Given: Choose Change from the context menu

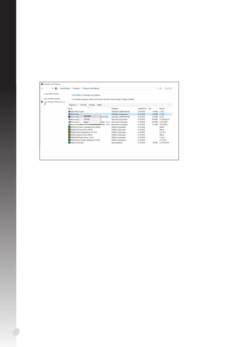Looking at the screenshot, I should tap(86, 119).
